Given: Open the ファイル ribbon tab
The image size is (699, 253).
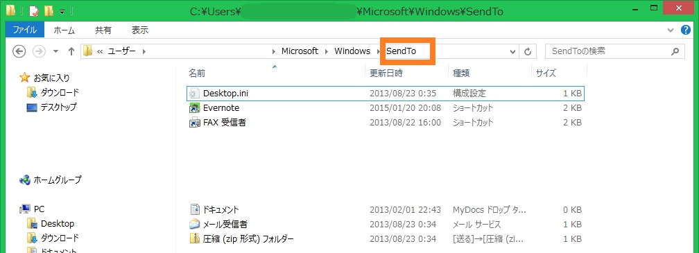Looking at the screenshot, I should point(24,30).
